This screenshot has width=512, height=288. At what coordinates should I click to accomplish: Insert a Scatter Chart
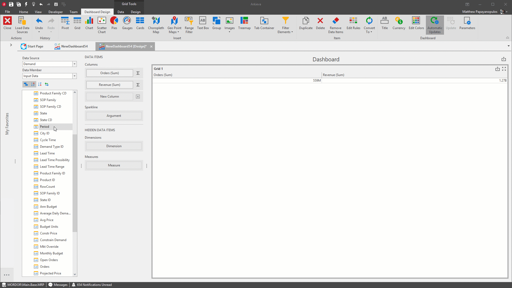pos(102,25)
